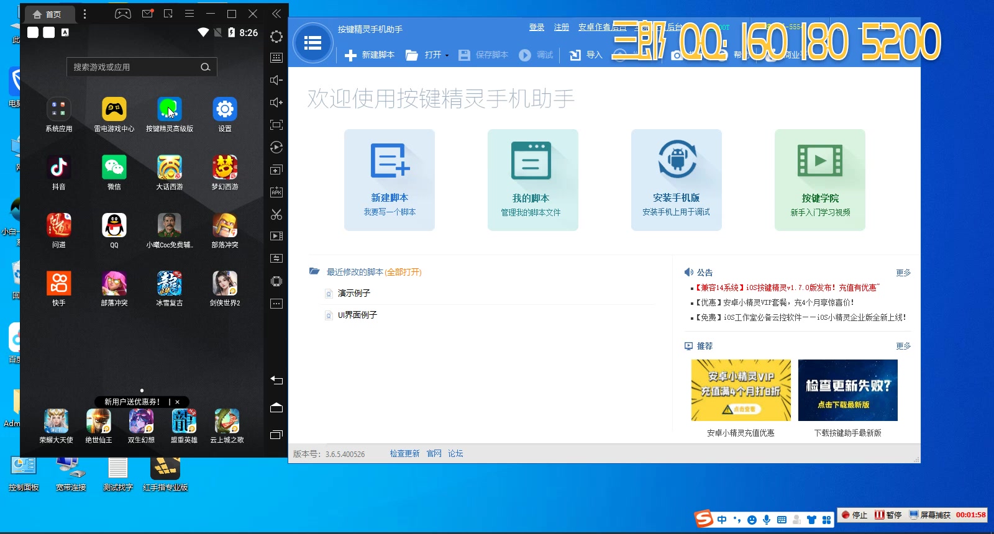Open the 系统应用 folder

point(59,115)
